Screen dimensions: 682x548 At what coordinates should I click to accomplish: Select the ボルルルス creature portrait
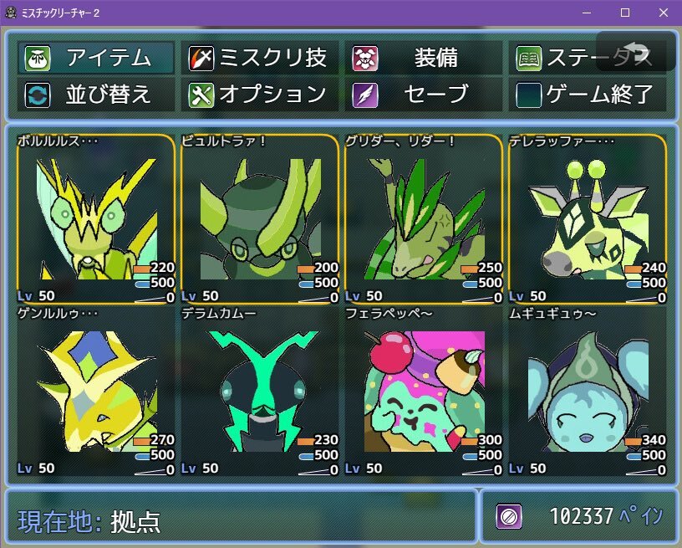(96, 219)
